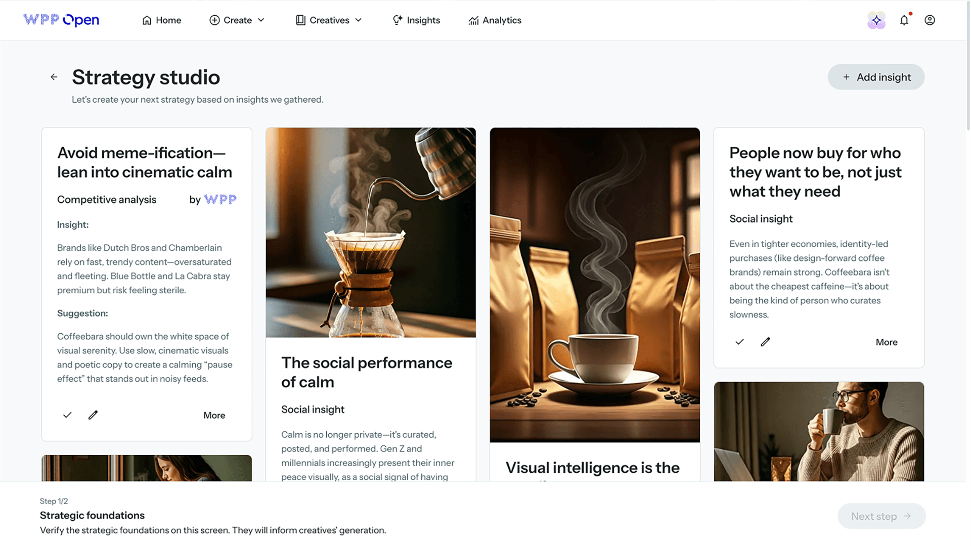Toggle the approval checkmark on the meme-ification insight

(x=67, y=415)
